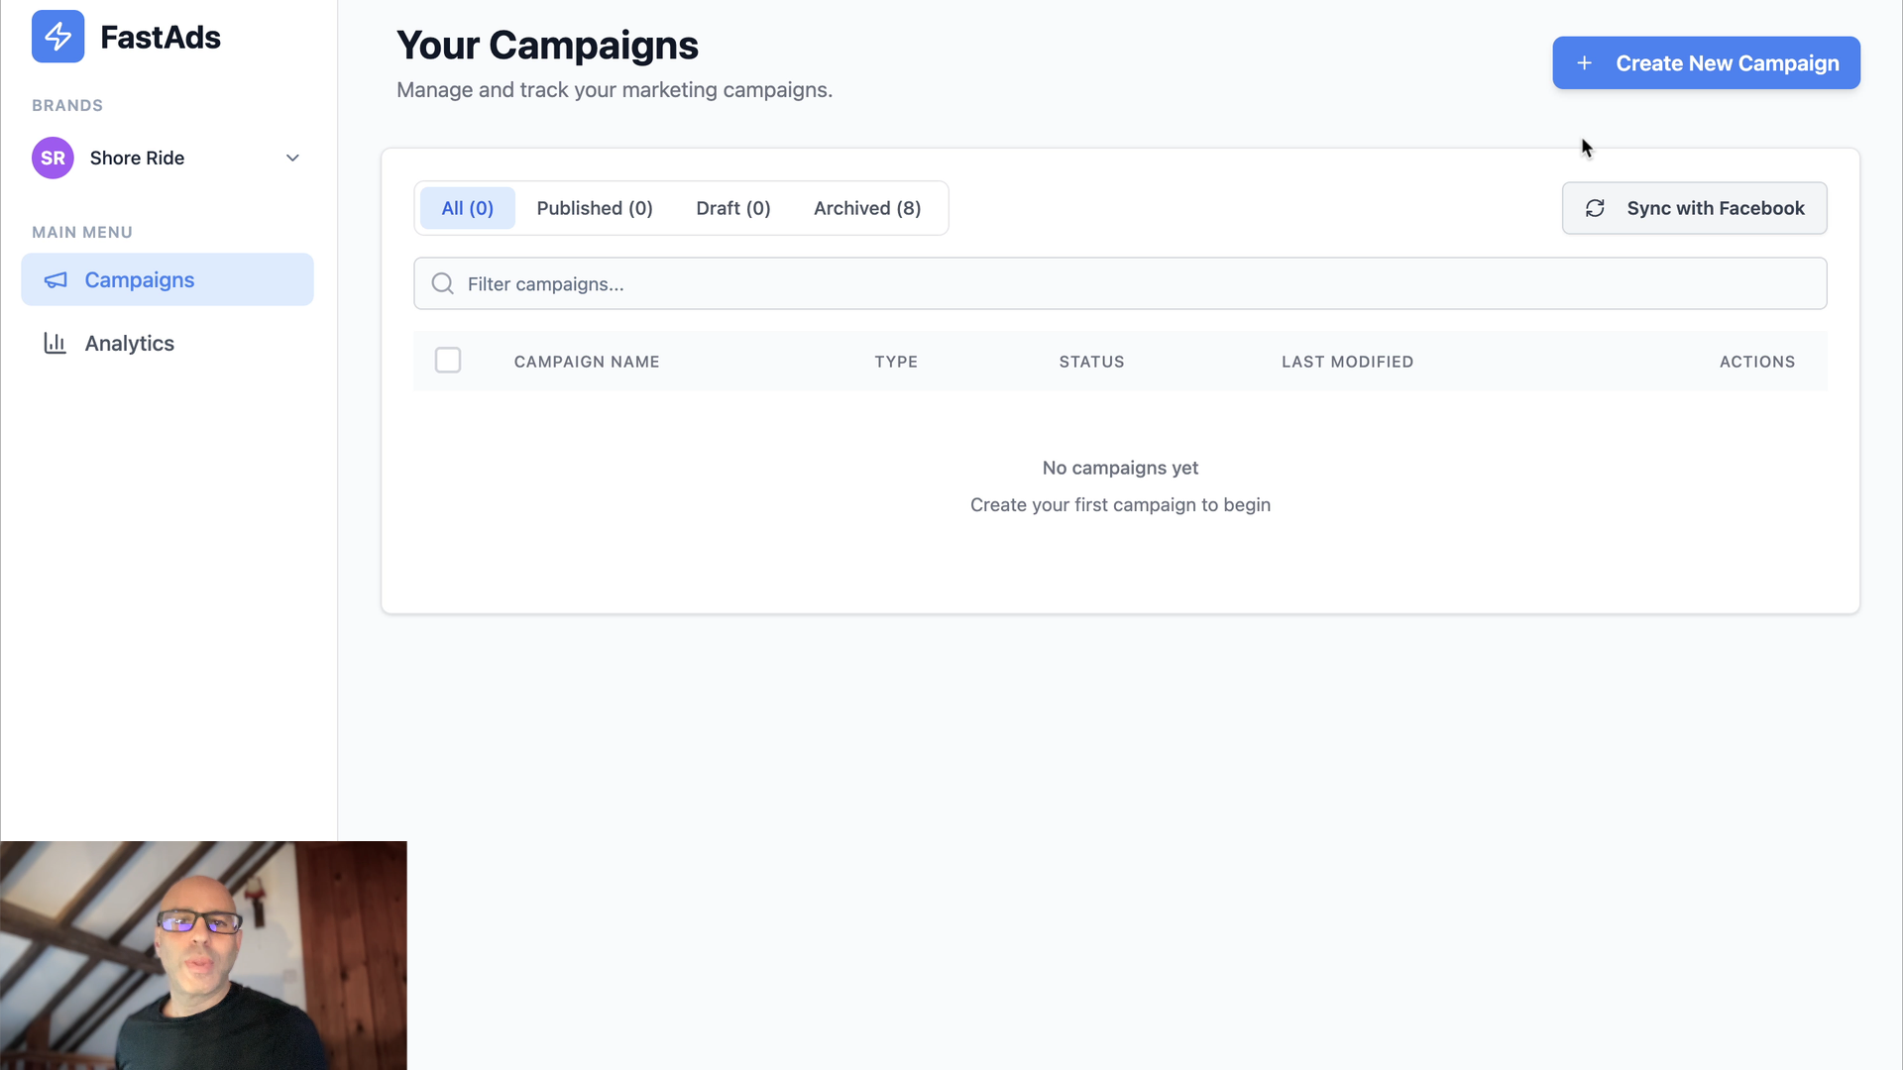Collapse the Shore Ride brands selector
This screenshot has height=1070, width=1903.
pos(292,158)
